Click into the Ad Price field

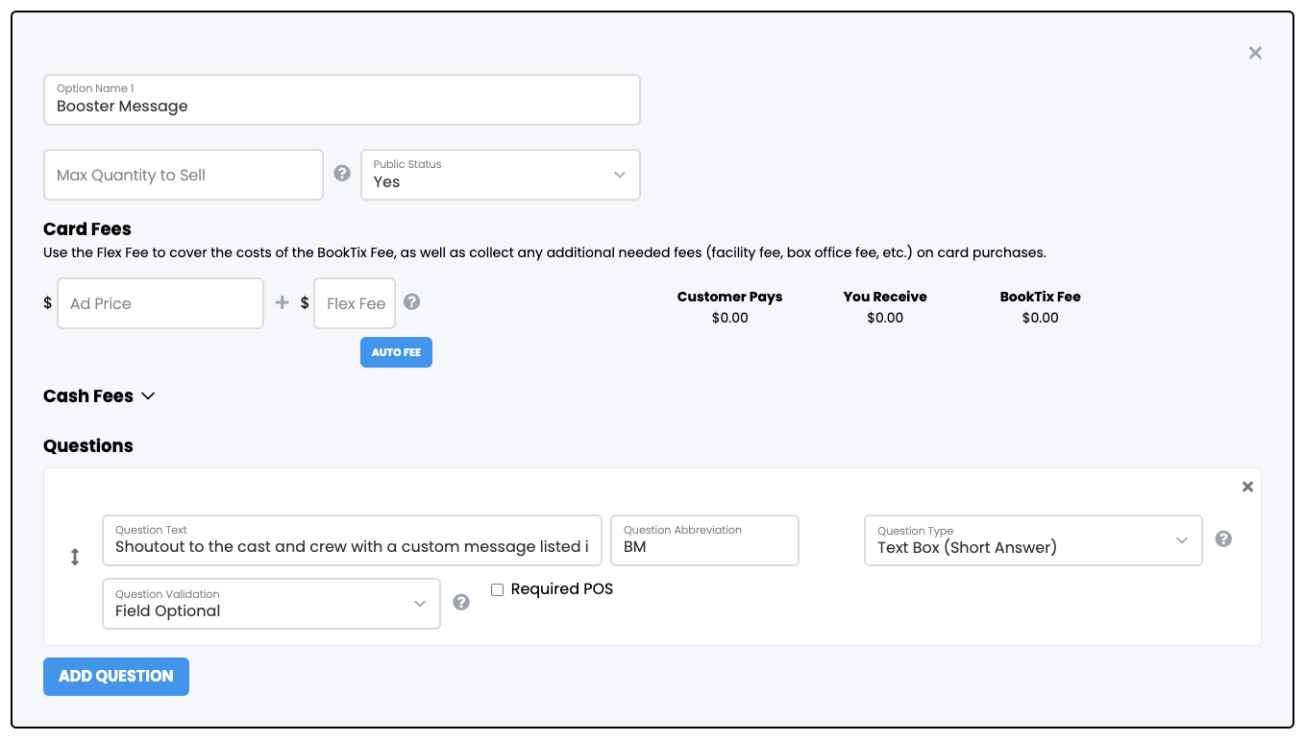click(x=160, y=303)
